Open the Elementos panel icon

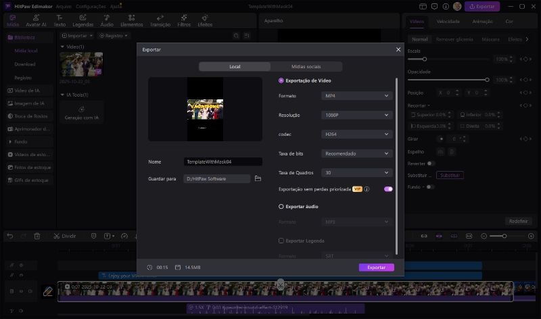coord(131,20)
